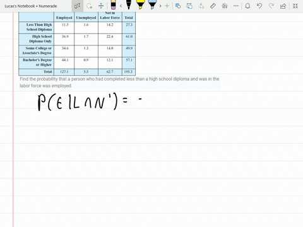Toggle the ruler tool
The image size is (303, 227).
pyautogui.click(x=213, y=6)
